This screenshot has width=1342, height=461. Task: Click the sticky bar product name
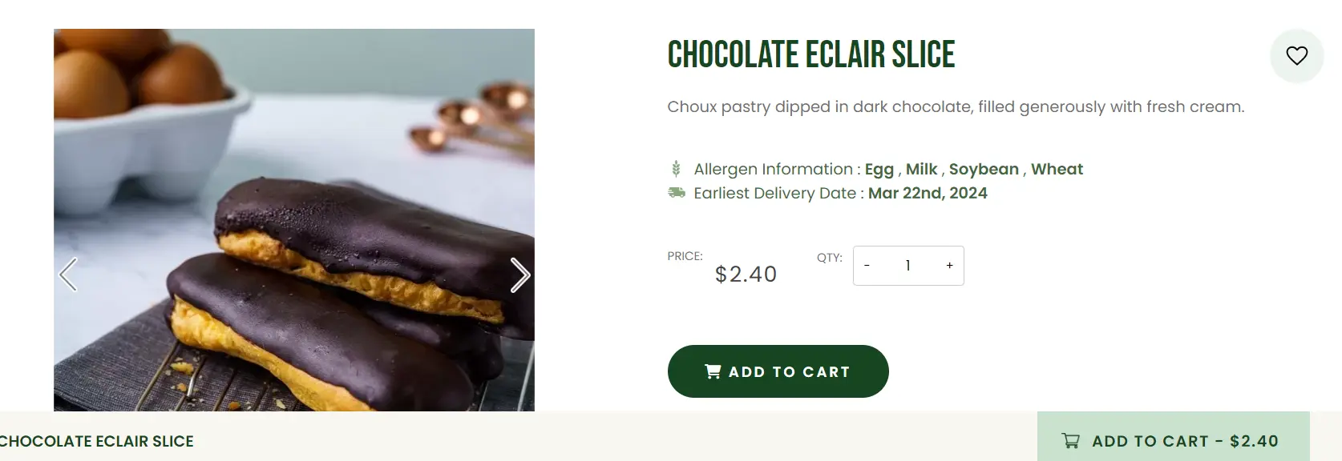point(96,441)
